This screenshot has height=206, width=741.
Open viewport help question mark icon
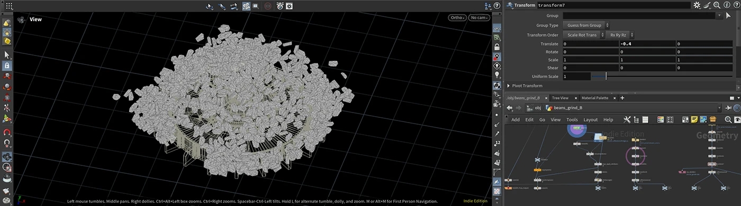[x=497, y=6]
